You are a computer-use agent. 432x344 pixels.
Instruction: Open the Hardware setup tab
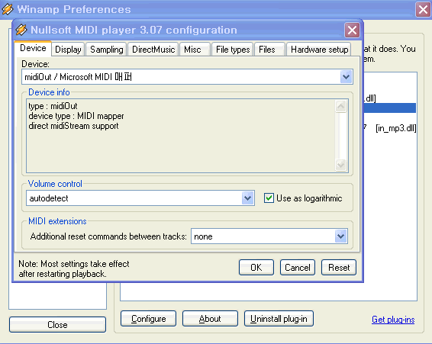point(319,50)
